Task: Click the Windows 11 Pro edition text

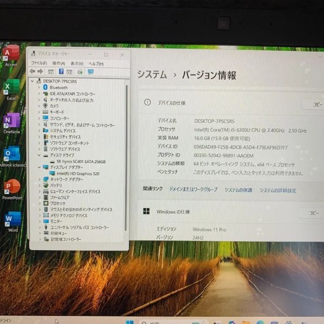Action: (209, 229)
